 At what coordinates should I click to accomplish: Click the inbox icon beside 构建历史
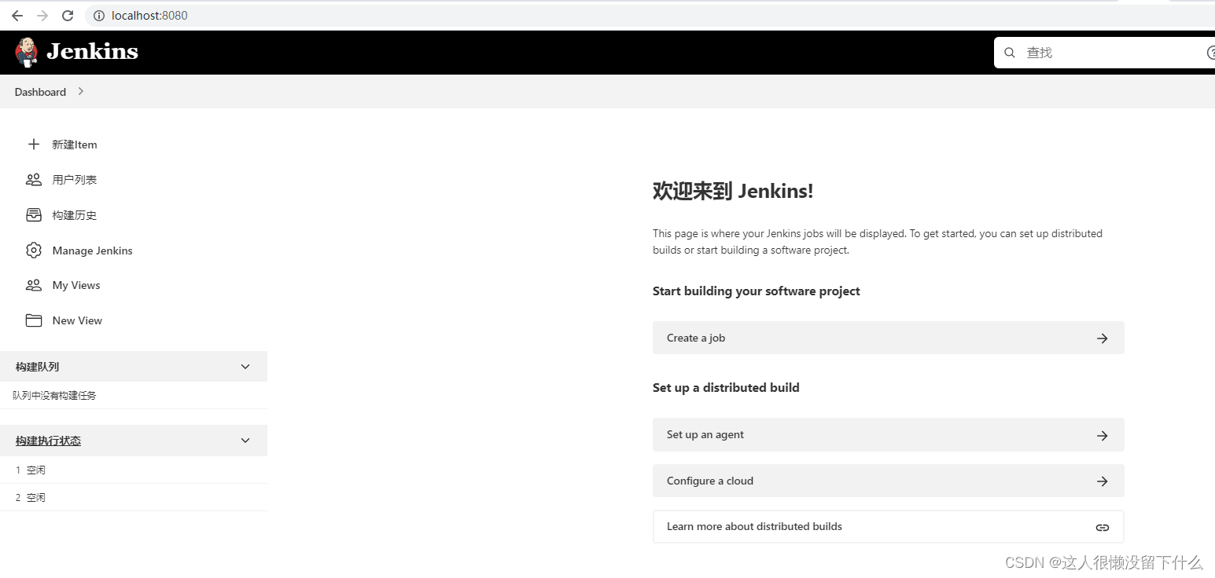(34, 215)
